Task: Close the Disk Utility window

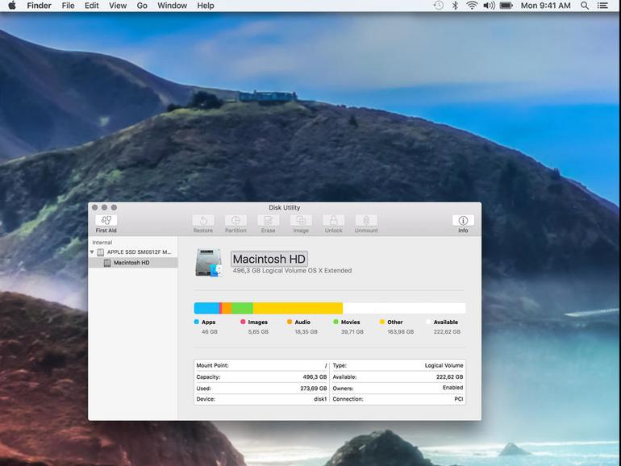Action: click(x=94, y=207)
